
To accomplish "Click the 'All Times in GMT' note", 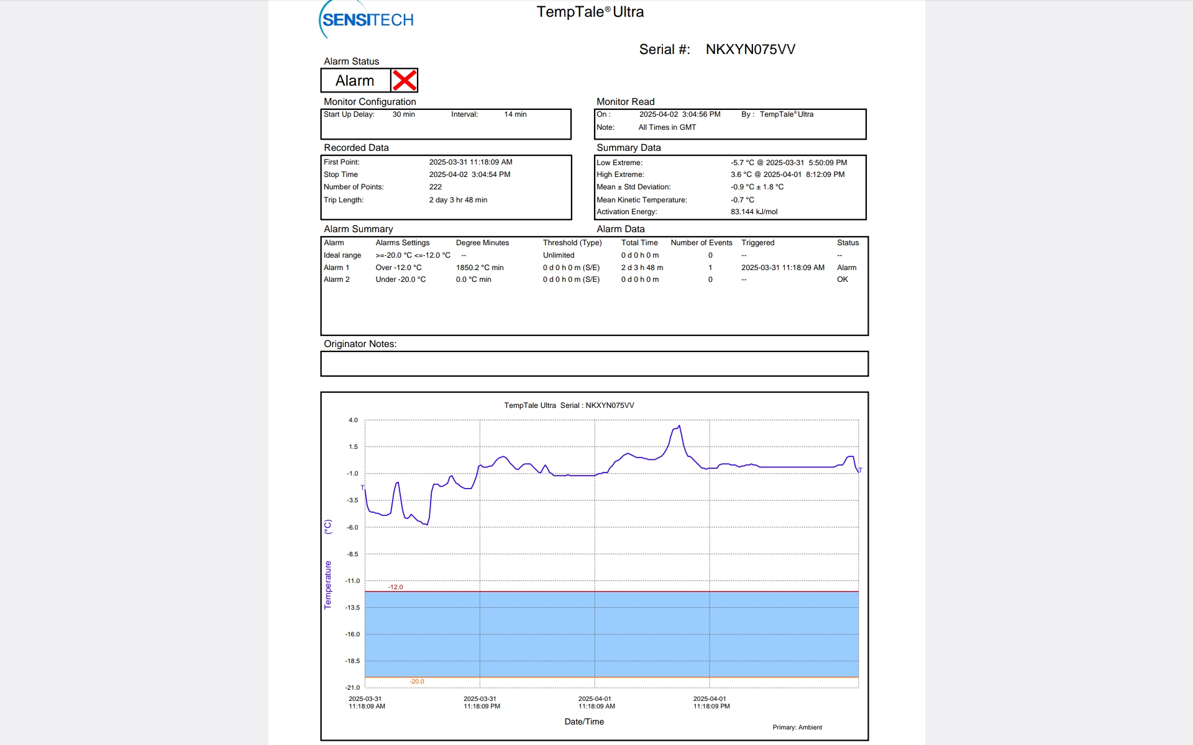I will pos(667,127).
